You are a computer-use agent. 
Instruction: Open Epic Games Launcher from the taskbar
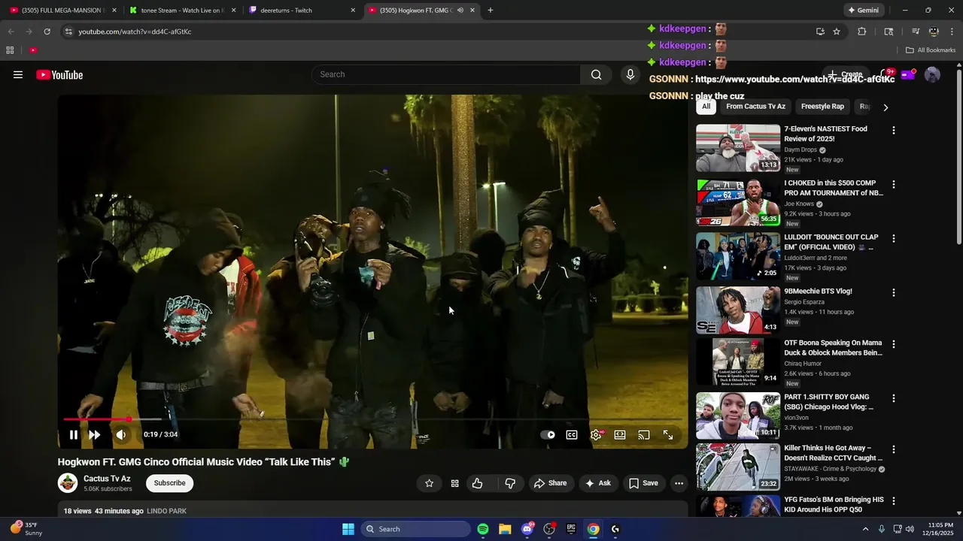[571, 529]
